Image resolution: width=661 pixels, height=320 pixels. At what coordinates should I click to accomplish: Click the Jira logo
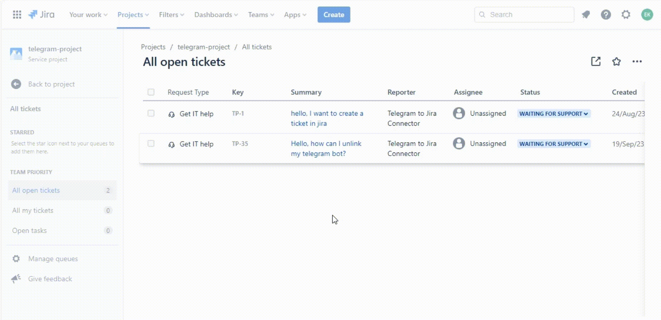click(42, 15)
